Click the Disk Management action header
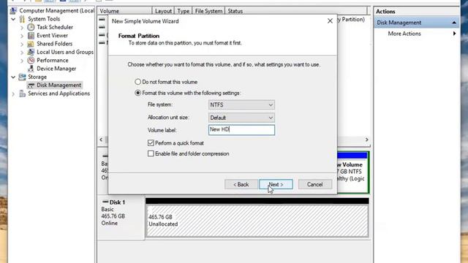Viewport: 468px width, 263px height. click(x=417, y=23)
